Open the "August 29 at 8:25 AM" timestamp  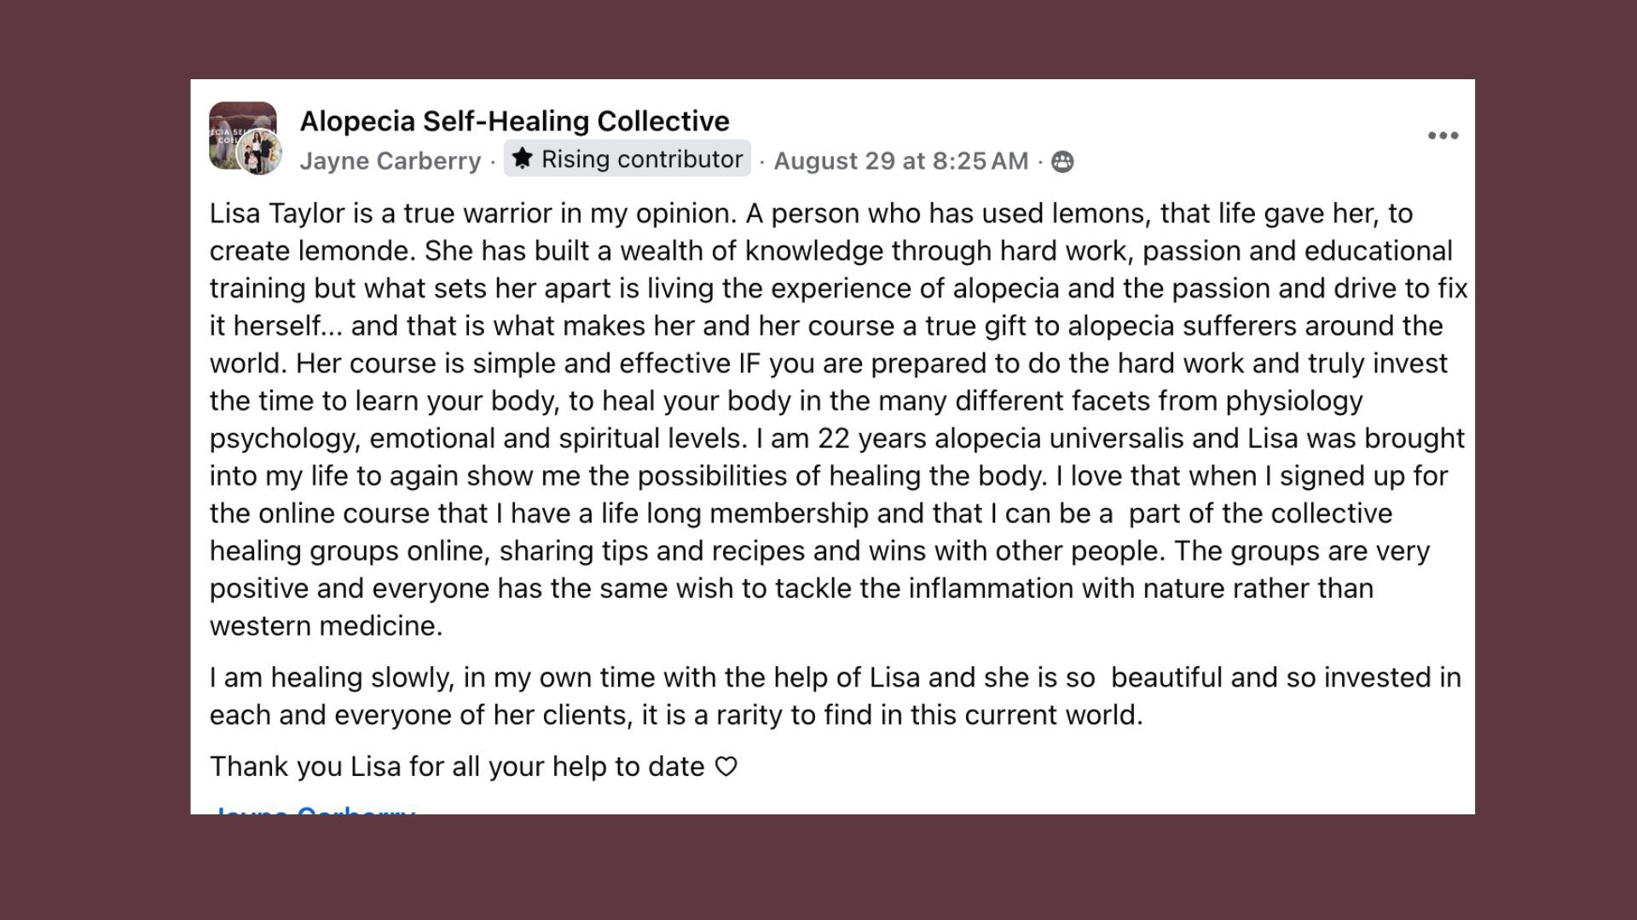pos(900,161)
